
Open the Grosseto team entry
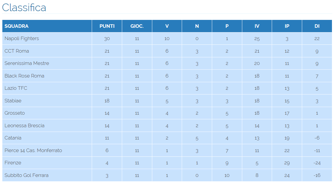(x=15, y=113)
